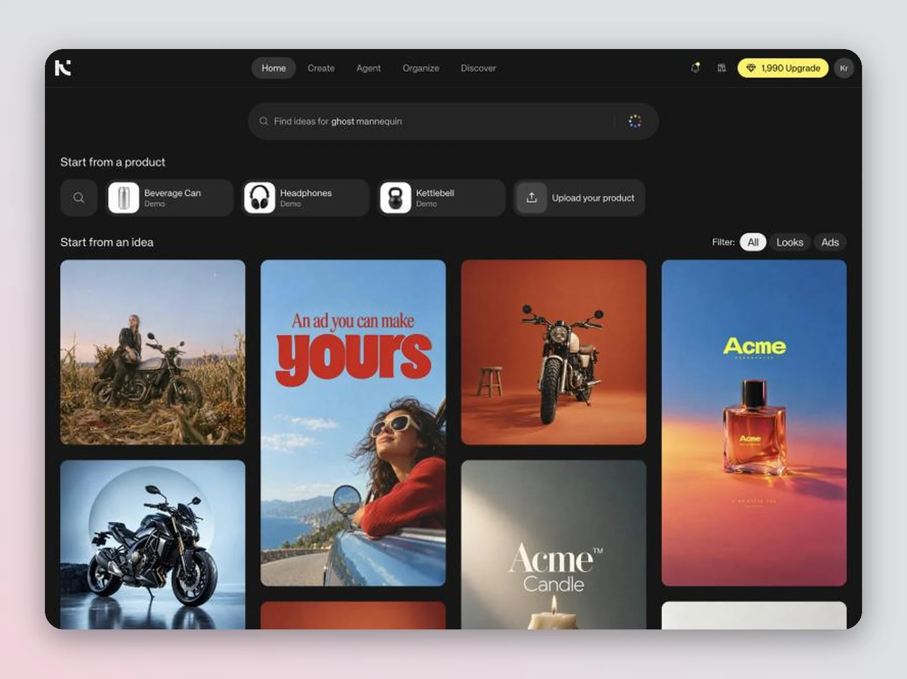Open the Kr user avatar menu
The height and width of the screenshot is (679, 907).
click(x=844, y=68)
